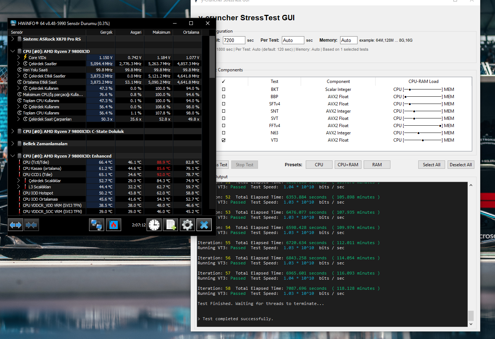The image size is (495, 339).
Task: Open HWiNFO sensor settings gear icon
Action: (x=187, y=225)
